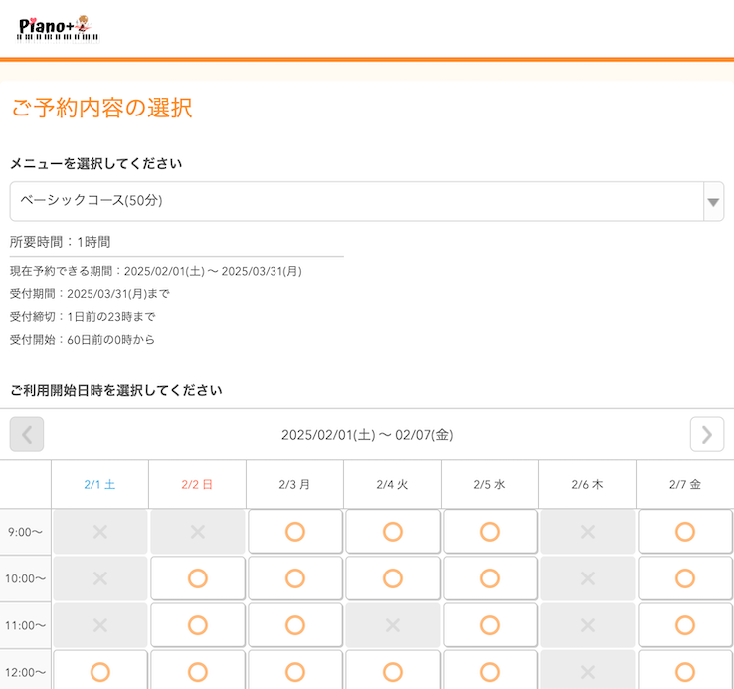The height and width of the screenshot is (689, 734).
Task: Select the 12:00 slot on 2/2 Sunday
Action: (198, 670)
